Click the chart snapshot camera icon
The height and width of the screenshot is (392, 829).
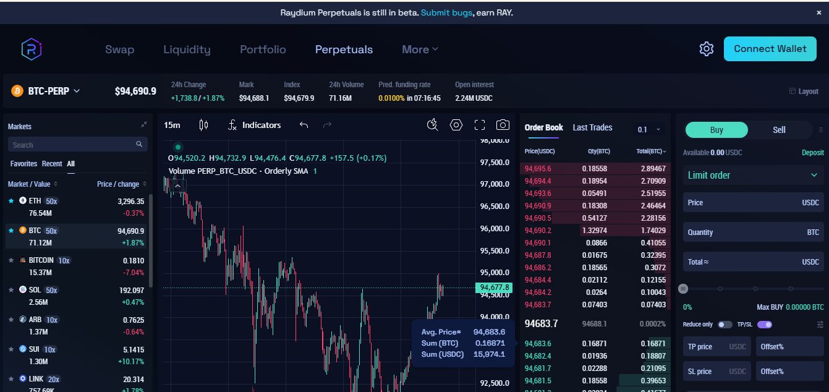[x=503, y=125]
